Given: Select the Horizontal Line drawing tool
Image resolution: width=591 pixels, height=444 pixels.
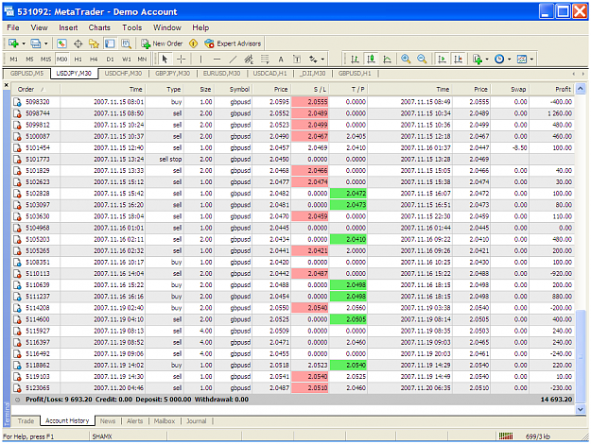Looking at the screenshot, I should point(217,60).
